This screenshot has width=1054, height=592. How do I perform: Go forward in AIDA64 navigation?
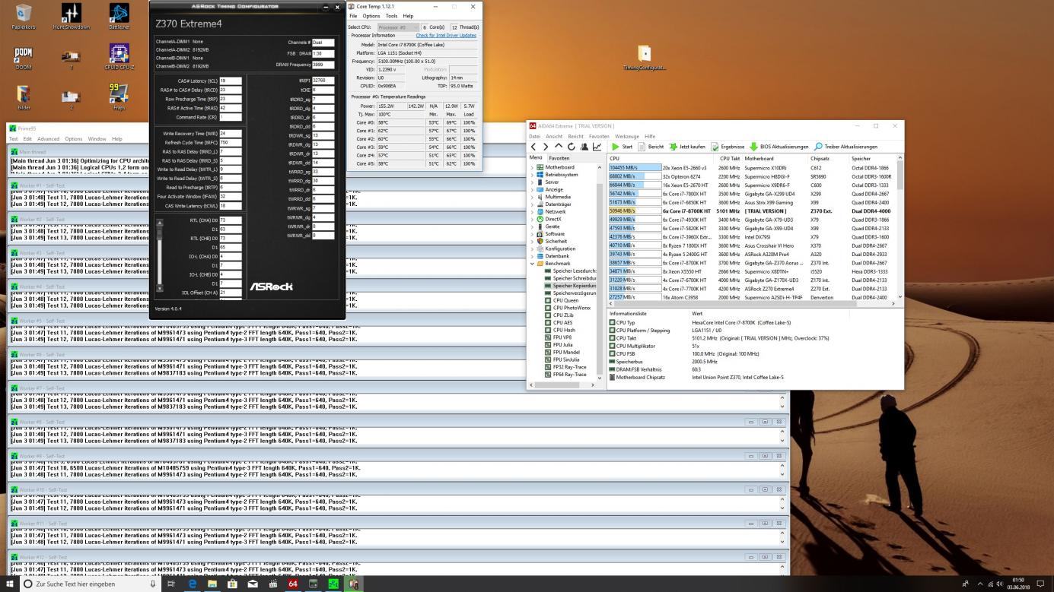tap(546, 147)
